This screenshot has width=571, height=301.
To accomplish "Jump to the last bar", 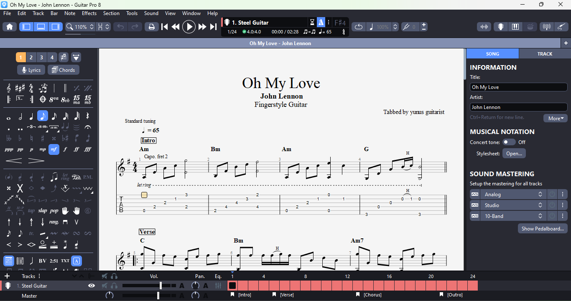I will (213, 27).
